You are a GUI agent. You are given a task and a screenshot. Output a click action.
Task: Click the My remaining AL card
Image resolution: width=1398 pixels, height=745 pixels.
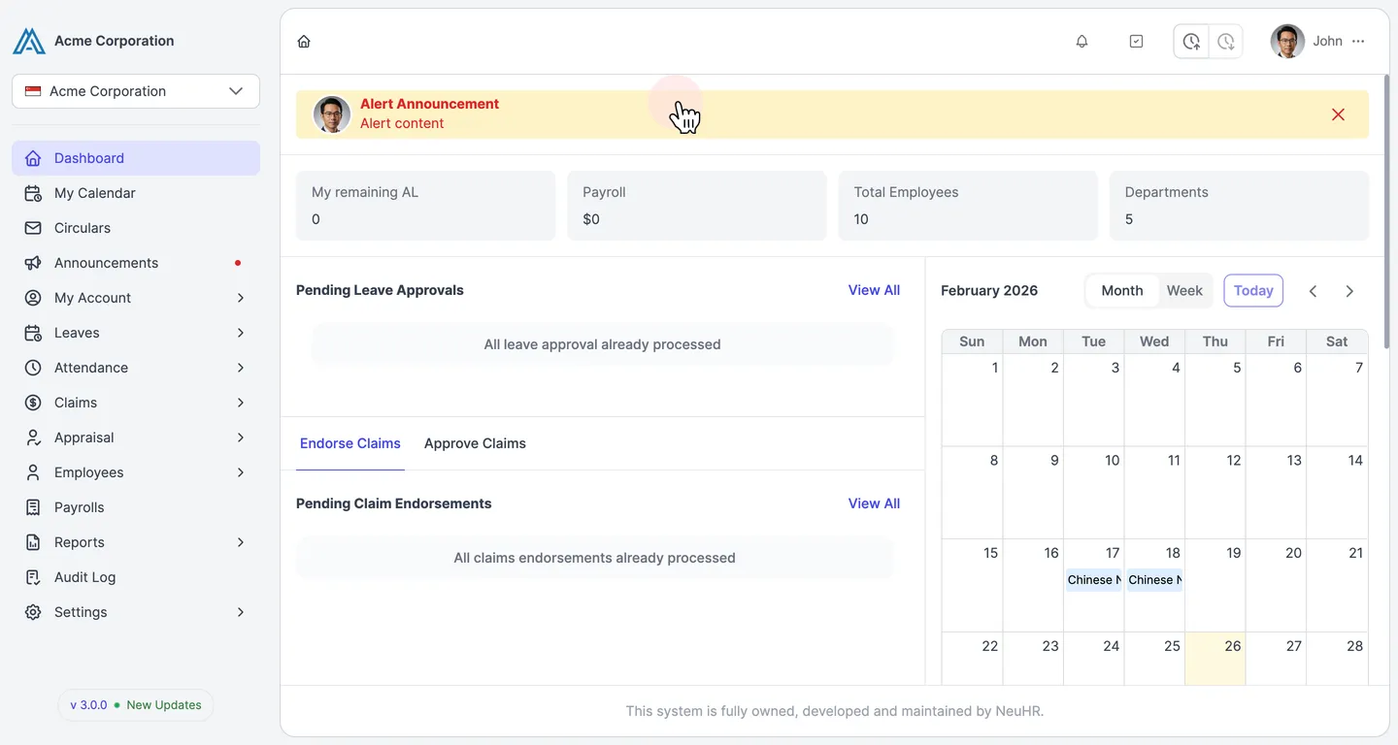click(x=426, y=206)
